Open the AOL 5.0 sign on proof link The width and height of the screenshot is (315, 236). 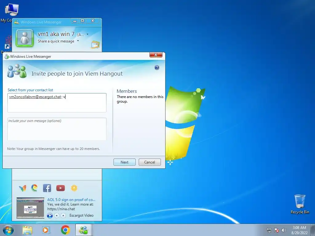click(x=71, y=200)
